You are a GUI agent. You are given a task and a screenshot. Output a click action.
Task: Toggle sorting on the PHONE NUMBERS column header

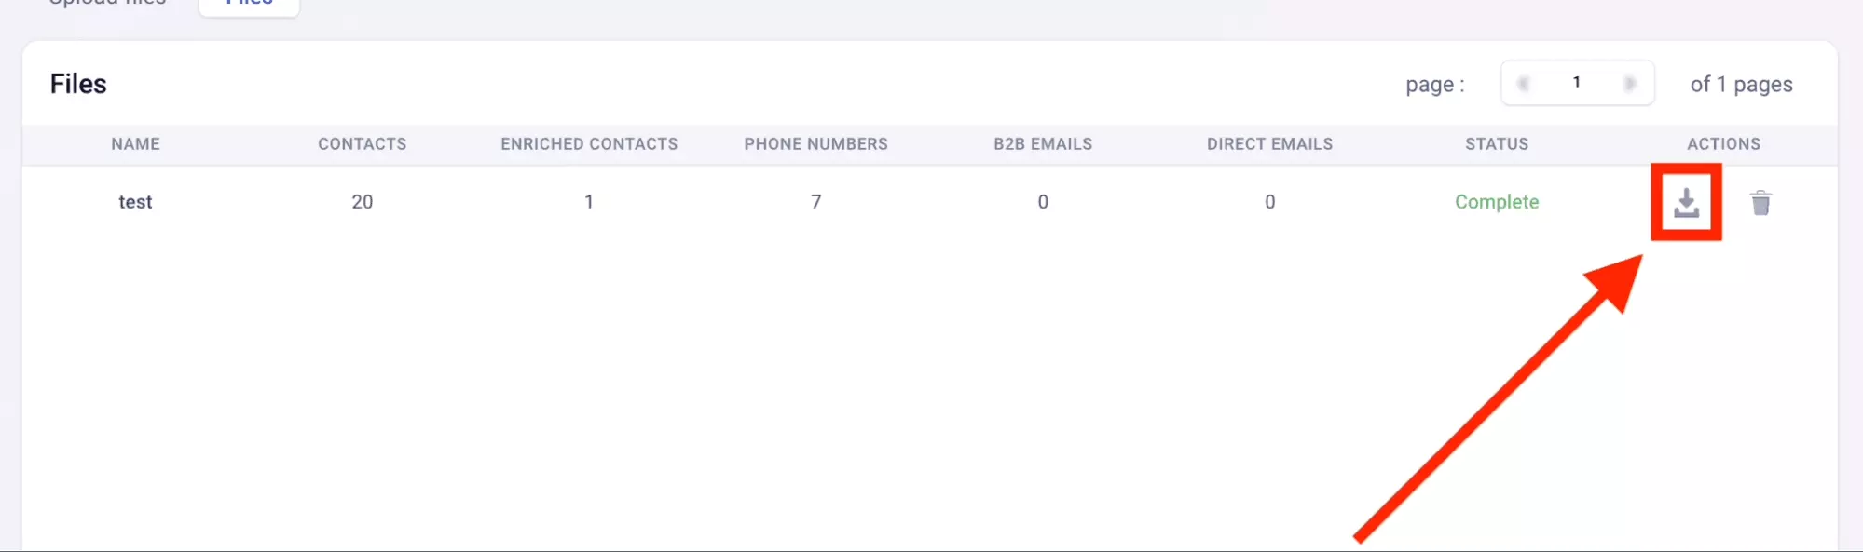(815, 144)
